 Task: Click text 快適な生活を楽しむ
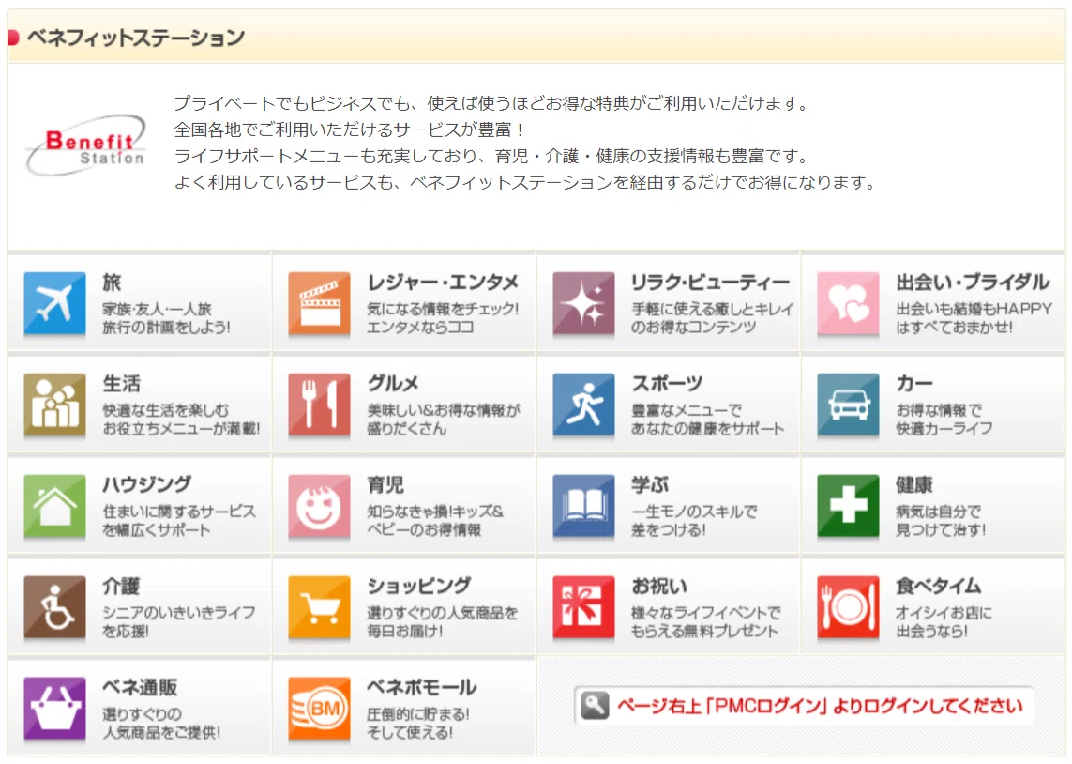(x=166, y=410)
